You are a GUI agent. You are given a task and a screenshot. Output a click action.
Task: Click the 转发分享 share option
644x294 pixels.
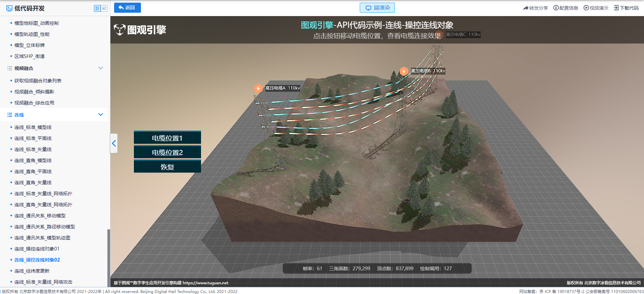(x=535, y=8)
